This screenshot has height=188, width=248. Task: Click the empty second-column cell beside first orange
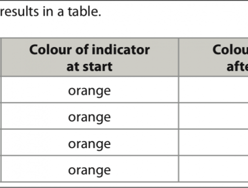[x=213, y=90]
